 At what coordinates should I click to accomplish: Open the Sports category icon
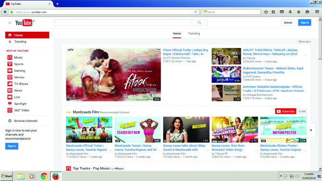tap(10, 64)
